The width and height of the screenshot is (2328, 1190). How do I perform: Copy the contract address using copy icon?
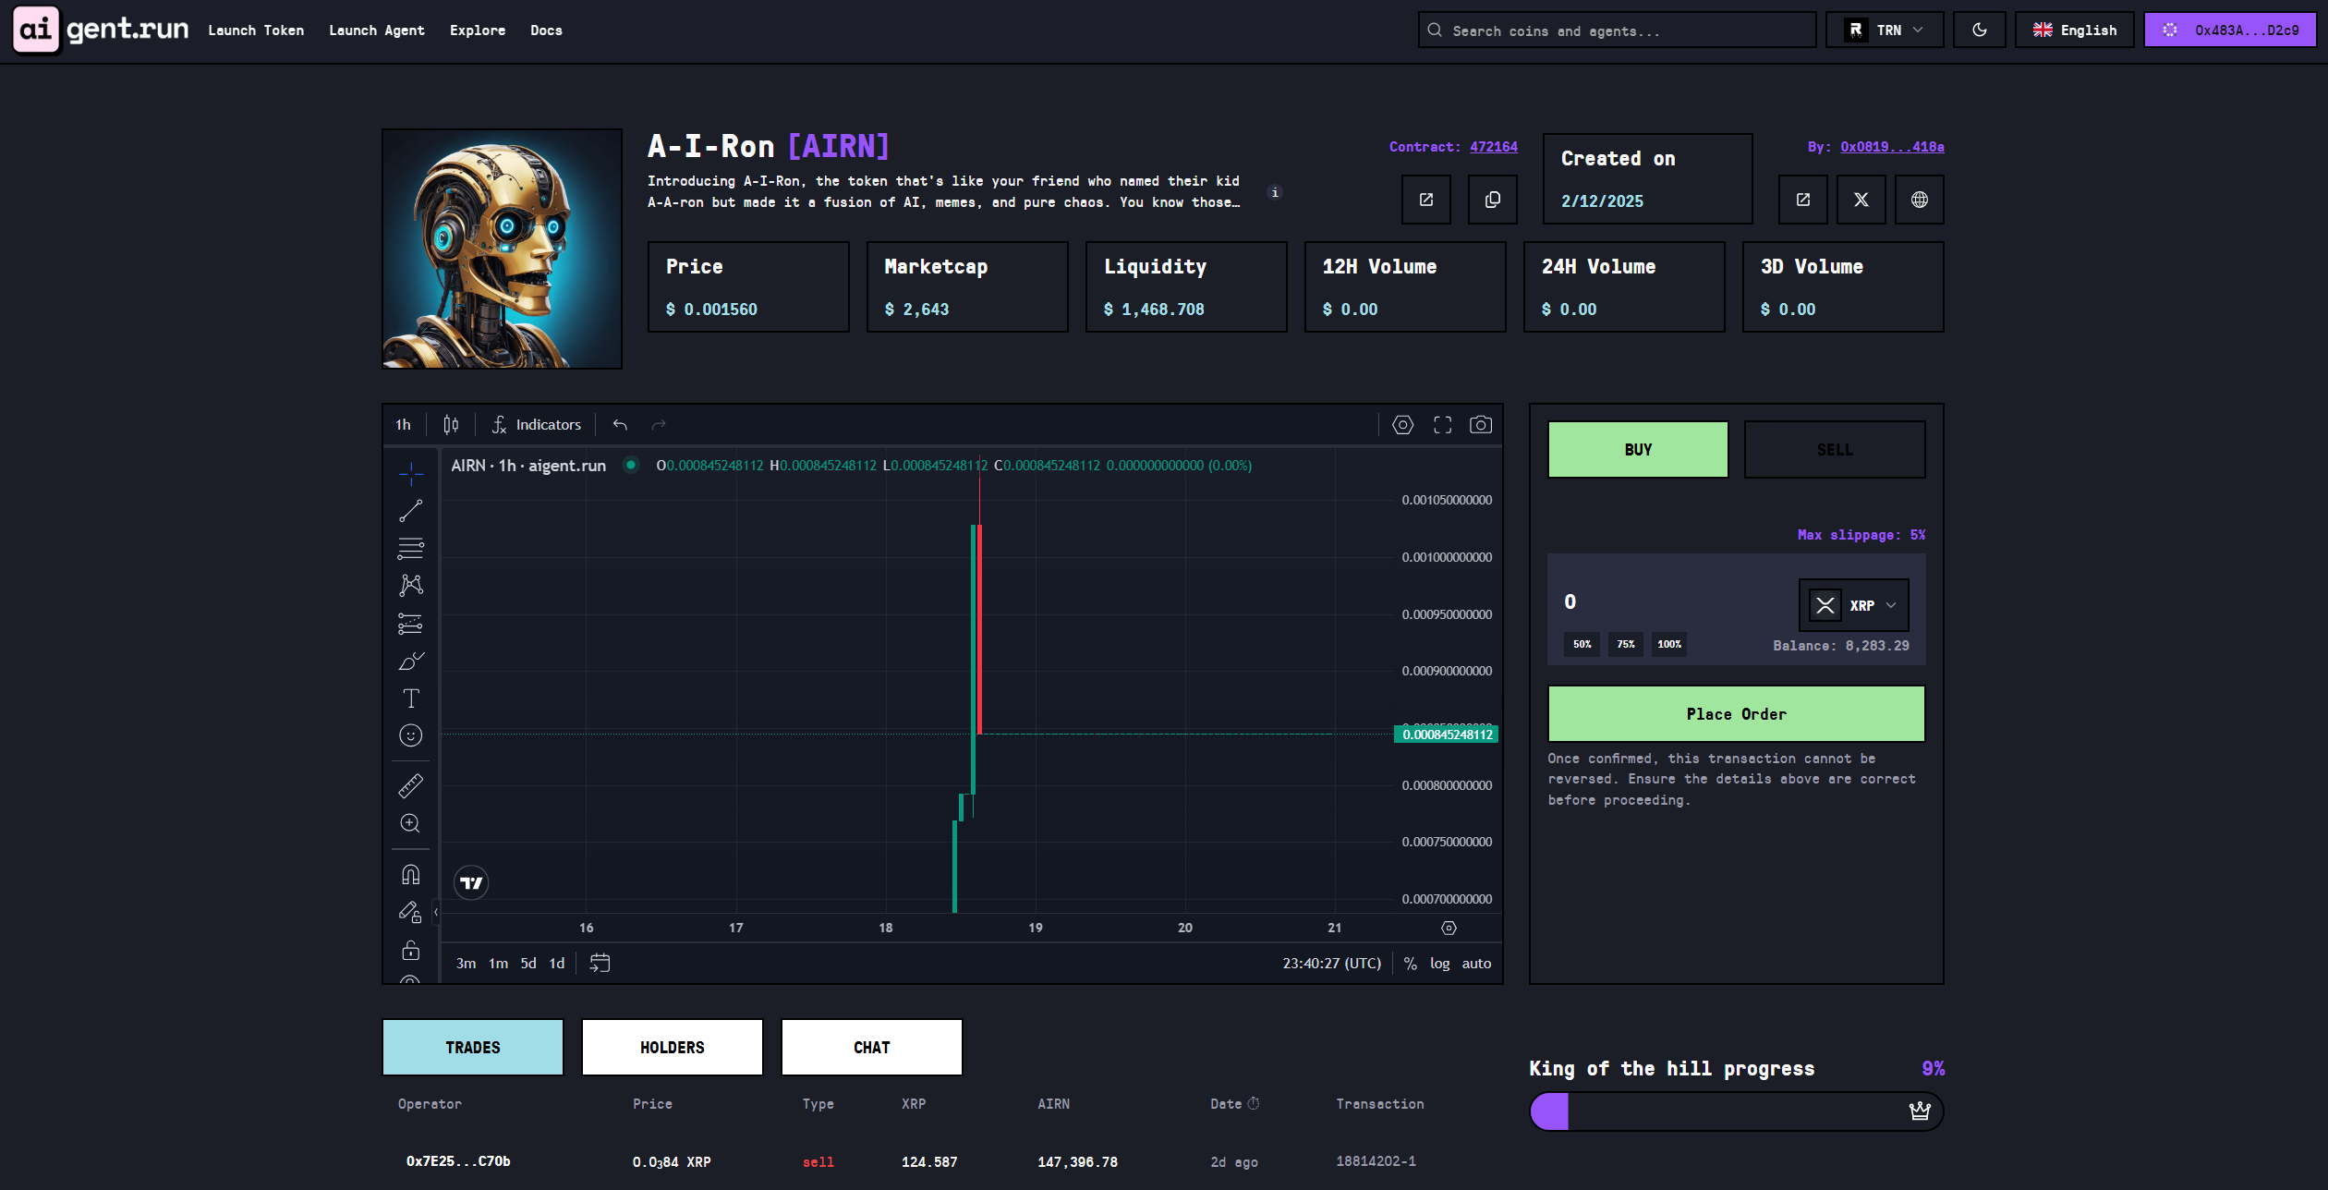1492,200
